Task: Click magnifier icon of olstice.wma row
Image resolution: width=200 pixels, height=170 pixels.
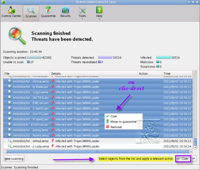Action: click(x=10, y=81)
